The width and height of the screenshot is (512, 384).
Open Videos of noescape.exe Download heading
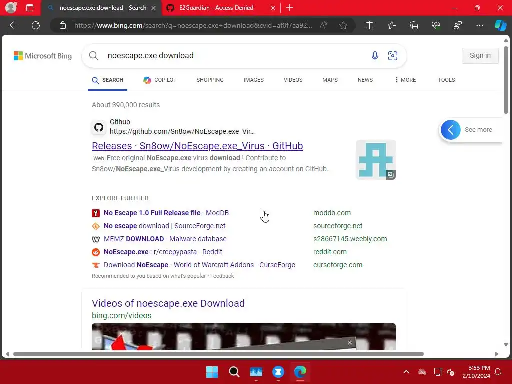(x=168, y=303)
